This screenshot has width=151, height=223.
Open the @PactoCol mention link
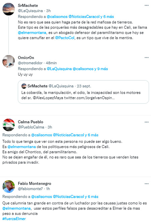point(65,38)
